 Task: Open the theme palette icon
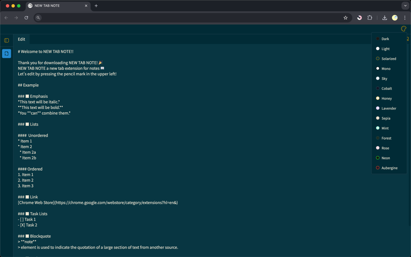click(x=404, y=29)
